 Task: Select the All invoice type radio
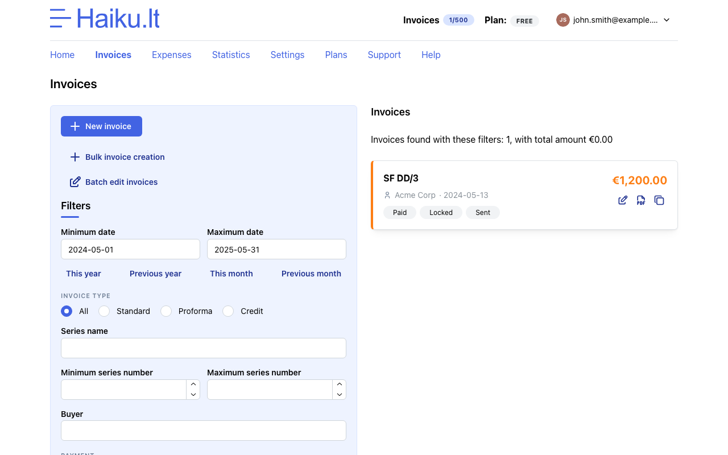67,311
